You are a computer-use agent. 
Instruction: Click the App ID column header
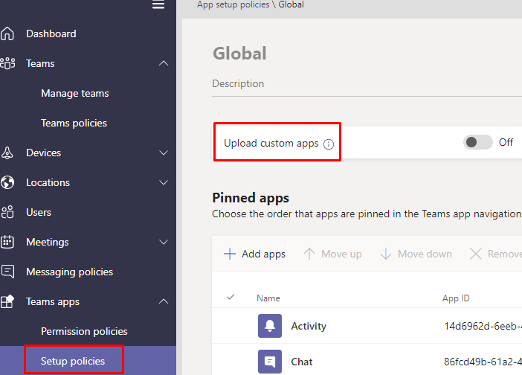click(456, 298)
